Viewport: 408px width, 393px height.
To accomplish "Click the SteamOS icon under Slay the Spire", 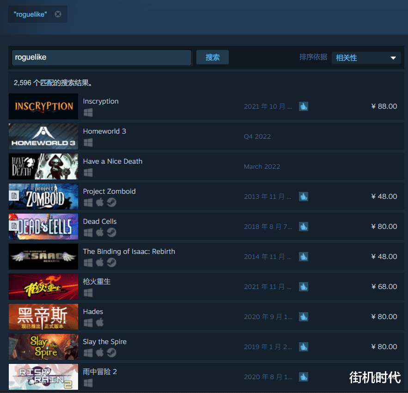I will coord(112,353).
